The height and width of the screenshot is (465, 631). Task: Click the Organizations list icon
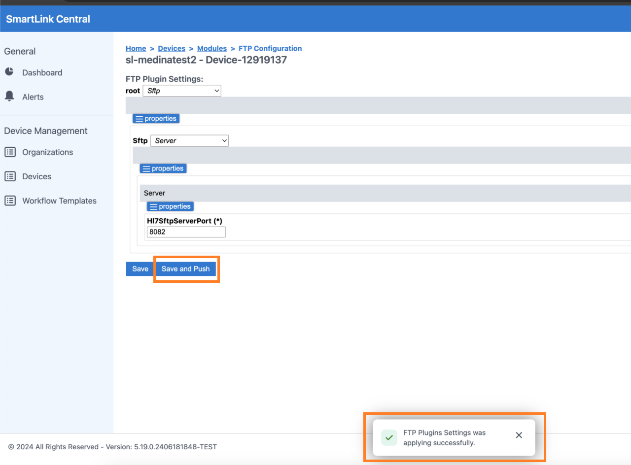(10, 152)
